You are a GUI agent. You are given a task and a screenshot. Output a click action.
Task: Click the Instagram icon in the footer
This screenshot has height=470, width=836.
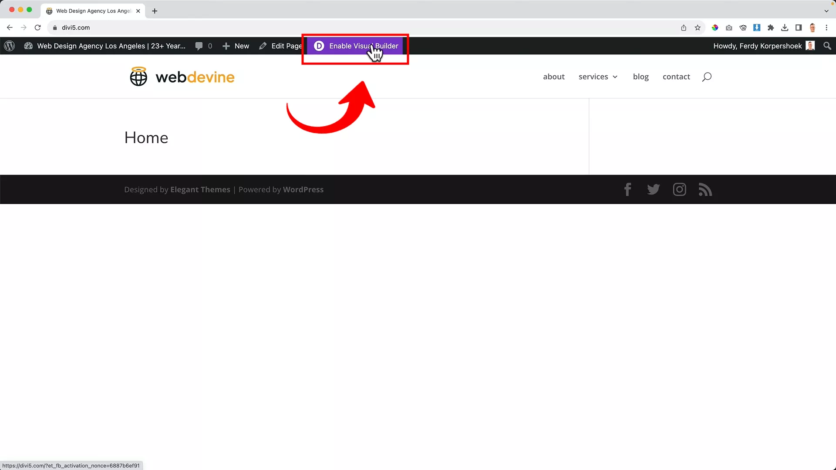tap(679, 189)
